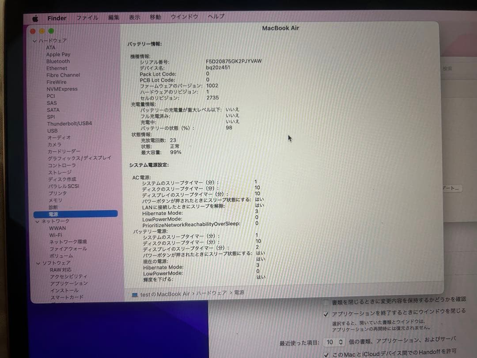Select Bluetooth in the hardware sidebar
477x358 pixels.
click(58, 61)
